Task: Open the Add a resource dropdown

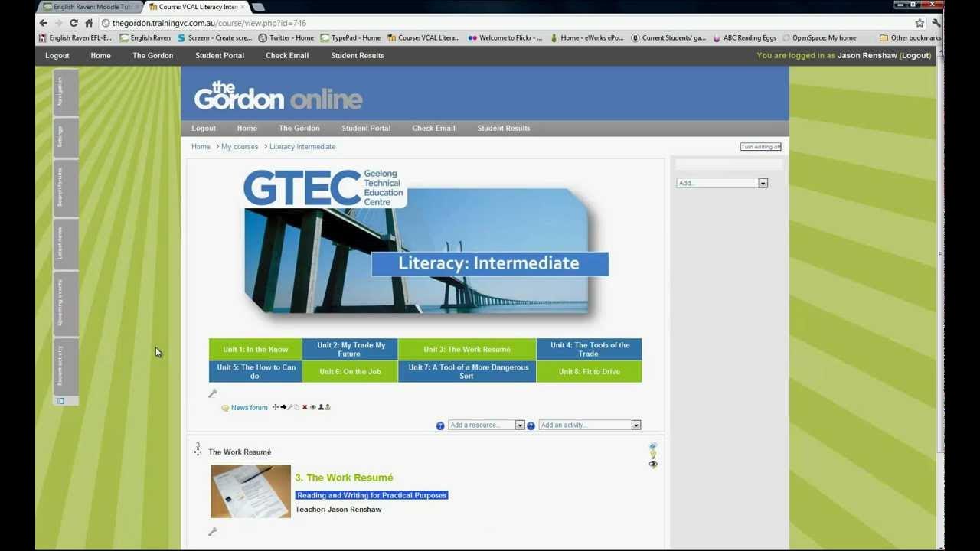Action: 486,425
